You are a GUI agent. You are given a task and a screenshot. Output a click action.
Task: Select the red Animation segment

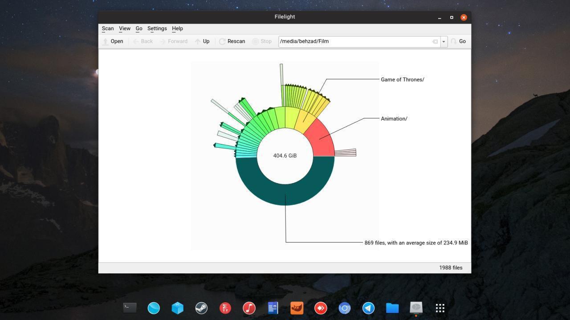(x=321, y=140)
